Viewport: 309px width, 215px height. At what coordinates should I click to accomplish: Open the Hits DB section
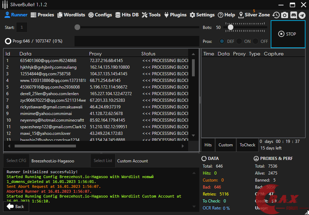[127, 15]
